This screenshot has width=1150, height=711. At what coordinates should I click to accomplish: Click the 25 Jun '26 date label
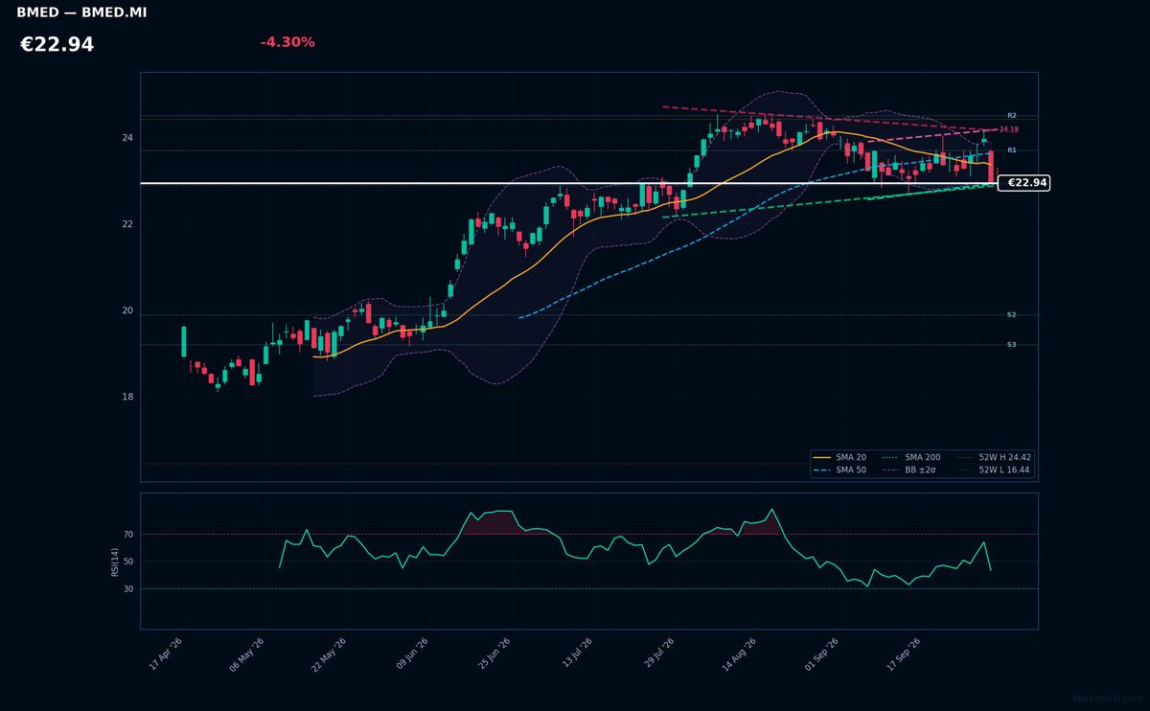click(x=494, y=654)
